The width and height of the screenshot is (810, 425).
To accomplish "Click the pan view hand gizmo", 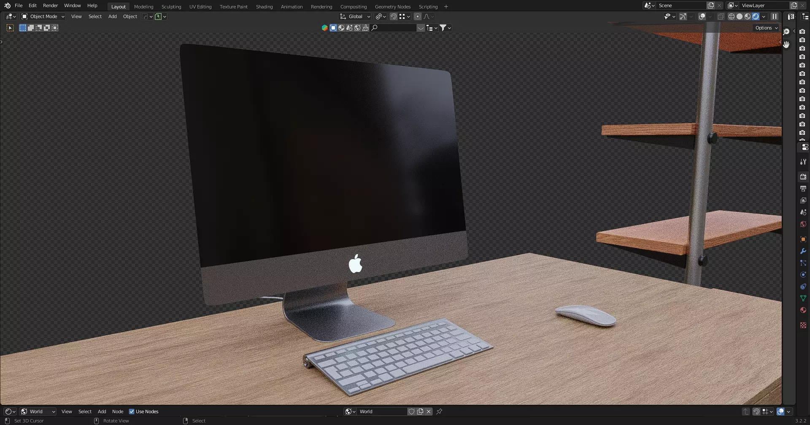I will [786, 44].
